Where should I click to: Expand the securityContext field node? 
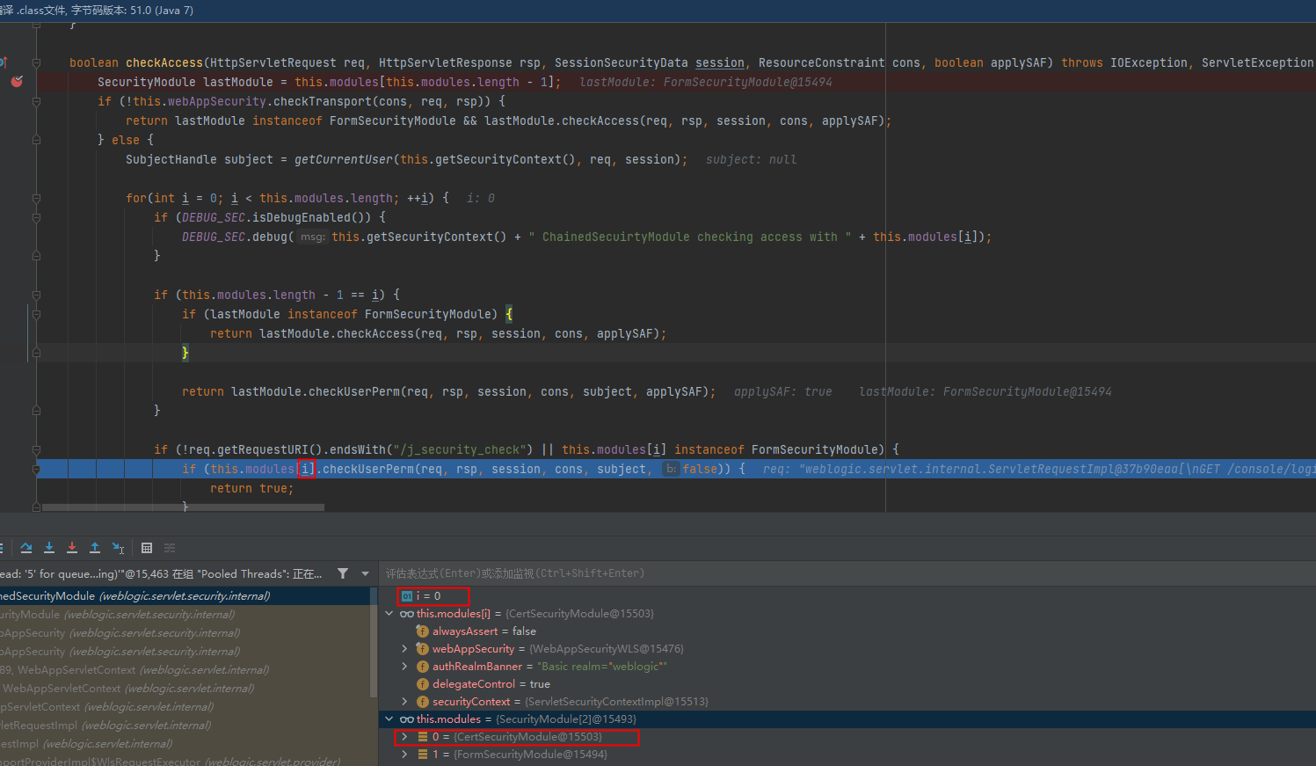(404, 702)
